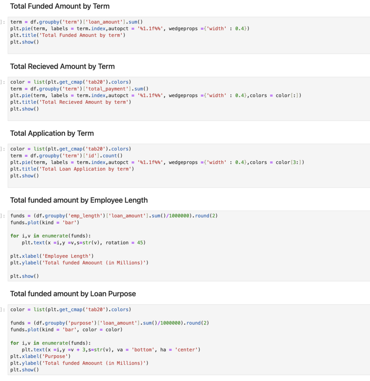Click the funds.plot line with color = color

66,330
